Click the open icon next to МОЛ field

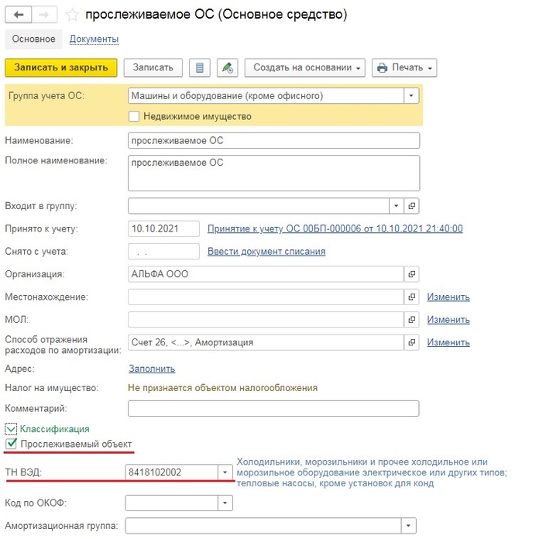(412, 320)
